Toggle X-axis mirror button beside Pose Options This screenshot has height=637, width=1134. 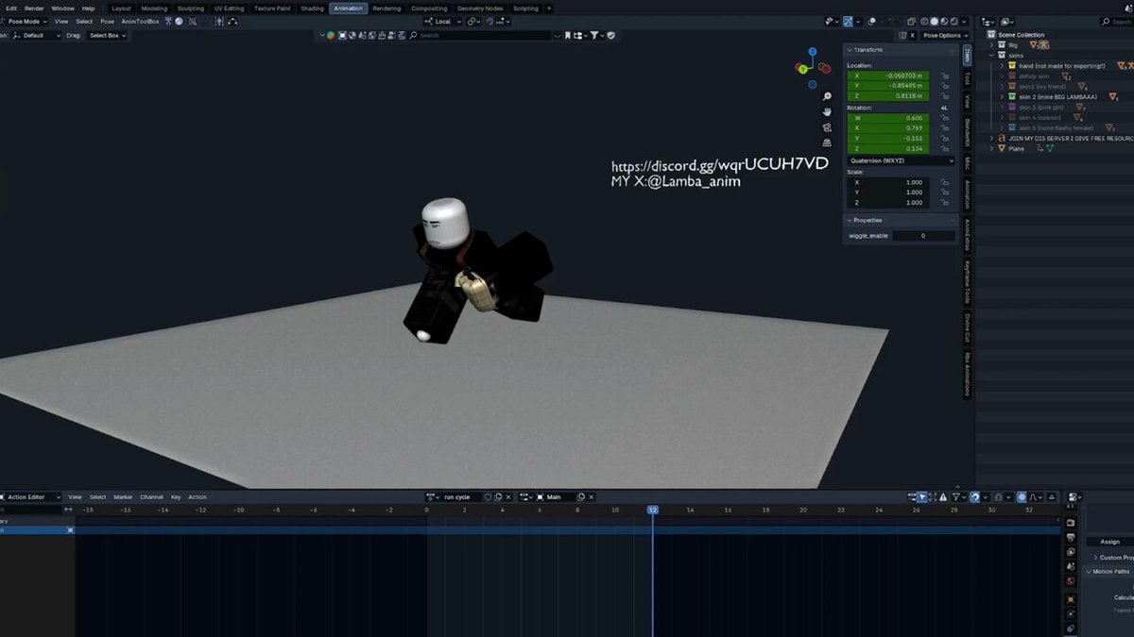(x=913, y=35)
